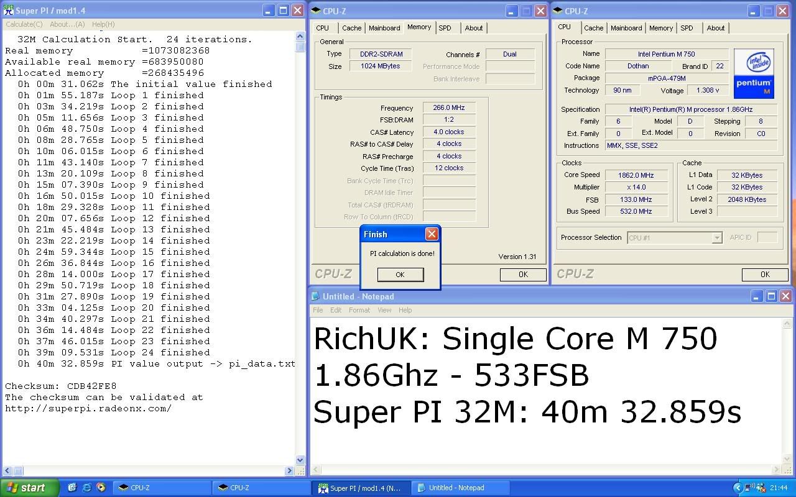Click Notepad text 'Super PI 32M: 40m 32.859s'
Image resolution: width=796 pixels, height=497 pixels.
point(527,412)
